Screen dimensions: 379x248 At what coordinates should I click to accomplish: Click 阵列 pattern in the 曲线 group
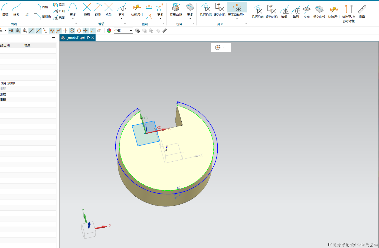pyautogui.click(x=59, y=11)
